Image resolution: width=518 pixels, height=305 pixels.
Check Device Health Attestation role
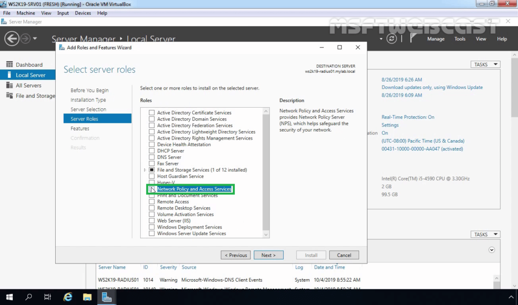pos(152,144)
